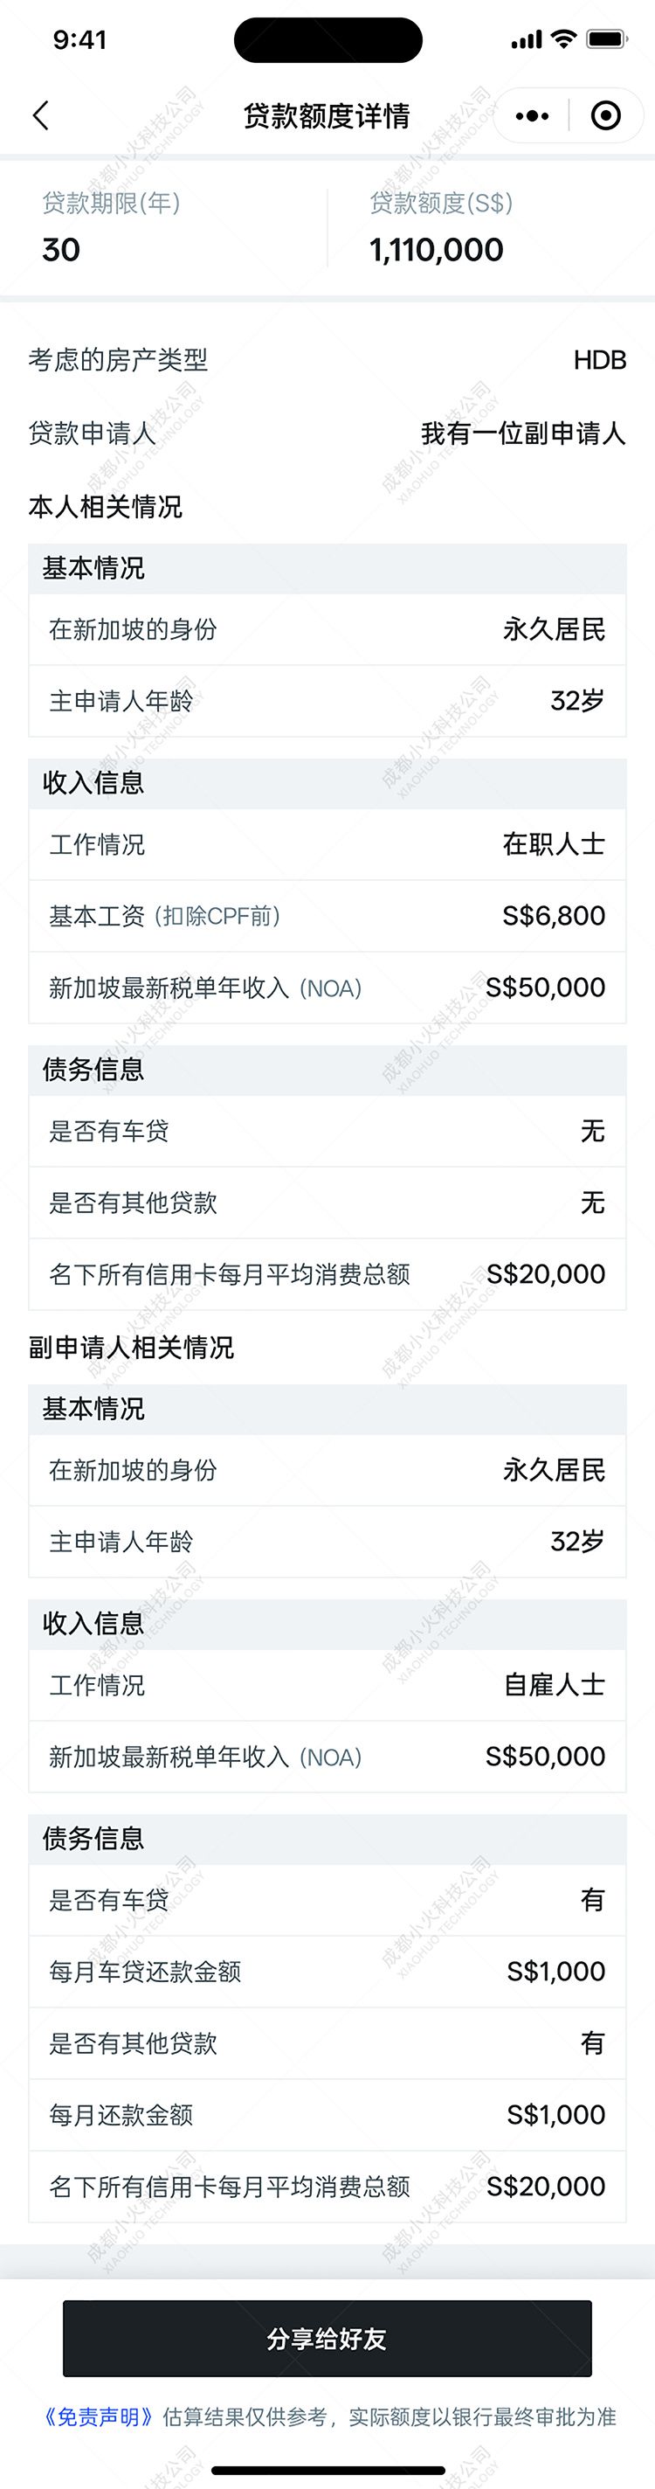Tap the 分享给好友 share button
Viewport: 655px width, 2489px height.
point(327,2340)
